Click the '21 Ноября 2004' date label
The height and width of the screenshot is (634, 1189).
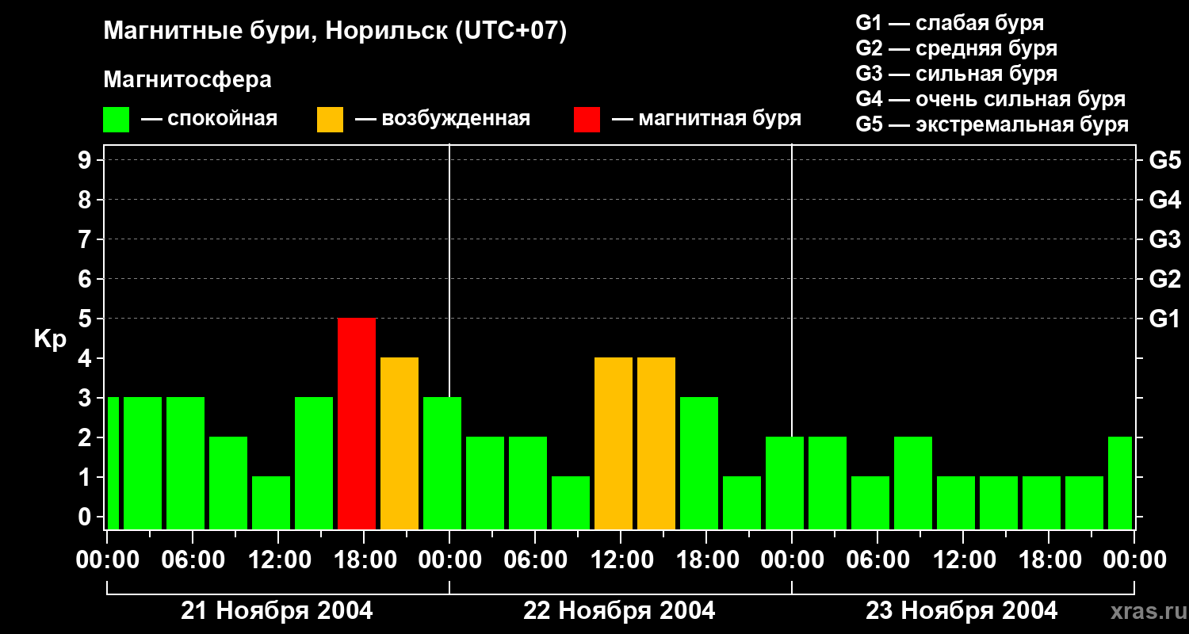277,610
